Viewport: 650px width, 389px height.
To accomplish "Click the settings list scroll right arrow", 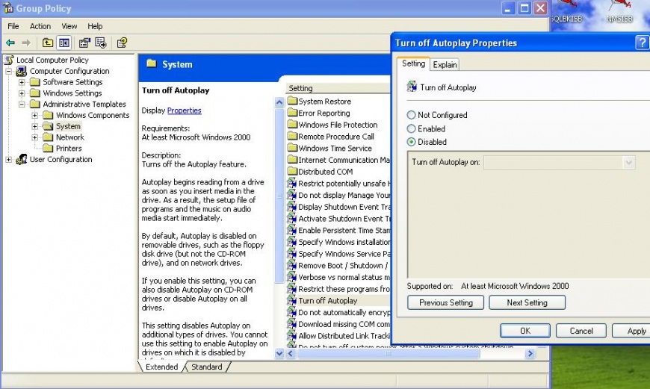I will [x=530, y=353].
